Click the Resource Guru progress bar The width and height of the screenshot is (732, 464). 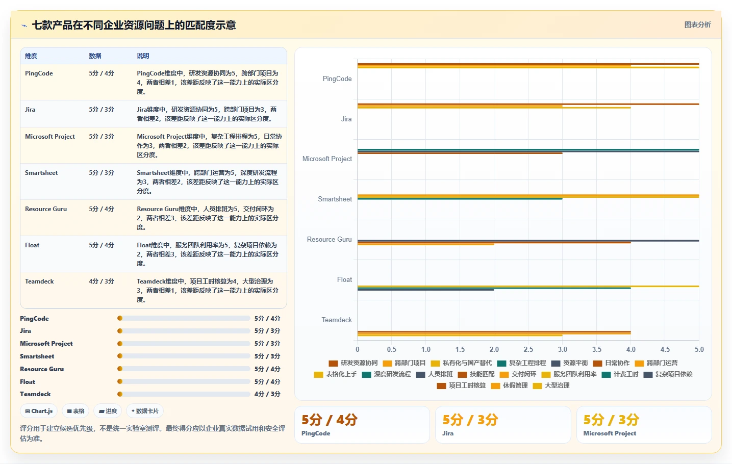[x=184, y=369]
